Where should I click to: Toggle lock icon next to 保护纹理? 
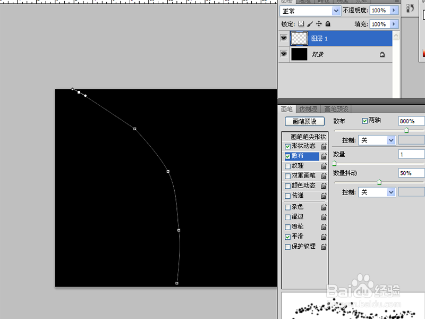pos(324,247)
